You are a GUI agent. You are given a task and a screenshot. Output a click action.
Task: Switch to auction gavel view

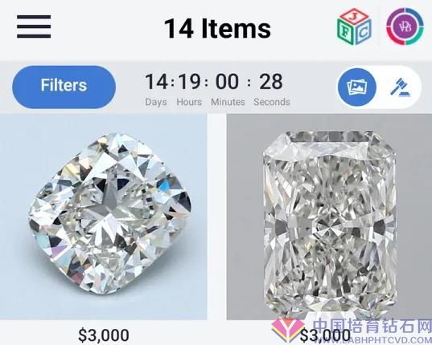401,87
